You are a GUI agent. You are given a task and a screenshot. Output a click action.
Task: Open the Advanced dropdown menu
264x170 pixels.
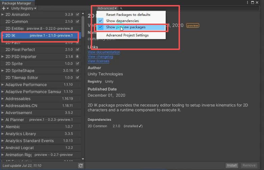107,8
